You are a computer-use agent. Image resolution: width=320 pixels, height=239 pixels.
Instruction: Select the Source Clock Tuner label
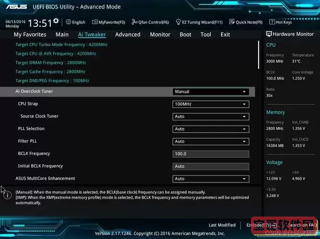pos(39,116)
